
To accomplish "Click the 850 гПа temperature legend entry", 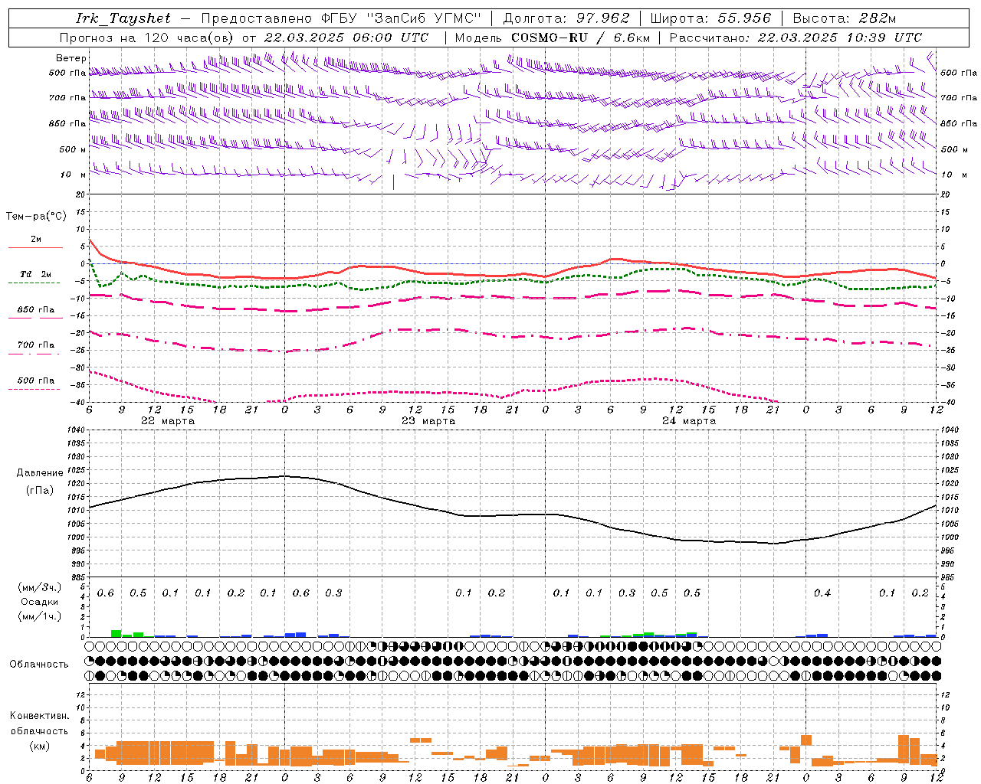I will (x=36, y=310).
